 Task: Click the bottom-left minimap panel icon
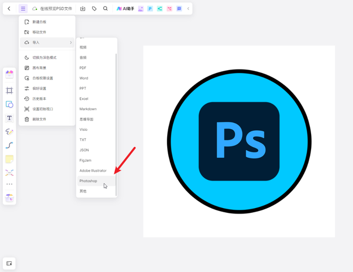click(9, 263)
